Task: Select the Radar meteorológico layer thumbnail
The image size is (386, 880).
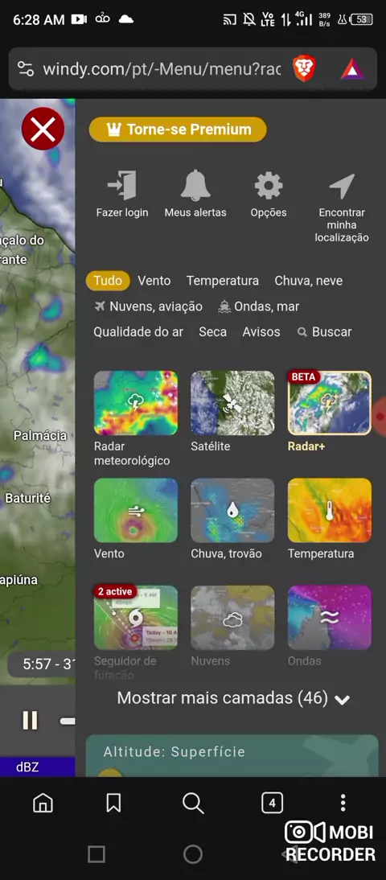Action: [x=136, y=403]
